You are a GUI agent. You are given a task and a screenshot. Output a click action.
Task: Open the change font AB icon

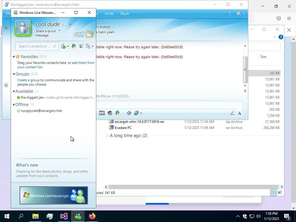pyautogui.click(x=129, y=113)
